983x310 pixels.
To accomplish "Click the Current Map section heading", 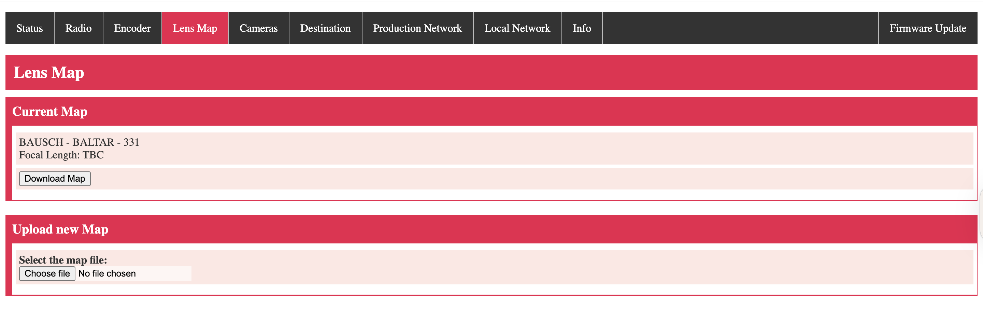I will click(49, 112).
